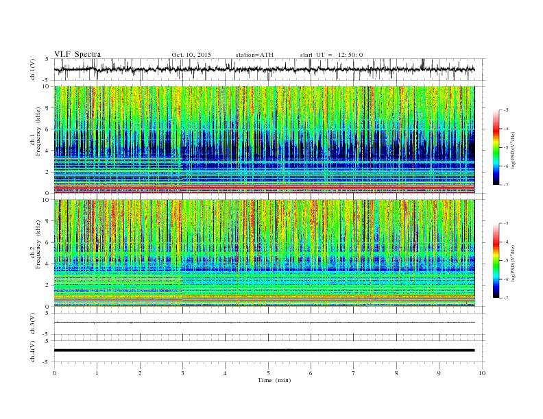Click the "VLF Spectra" plot title
Viewport: 543px width, 419px height.
pyautogui.click(x=77, y=54)
